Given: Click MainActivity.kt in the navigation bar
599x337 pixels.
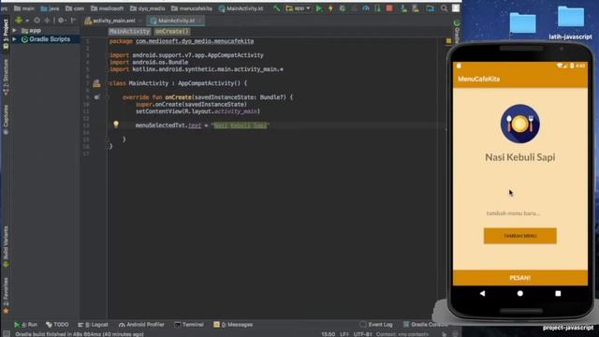Looking at the screenshot, I should point(241,8).
